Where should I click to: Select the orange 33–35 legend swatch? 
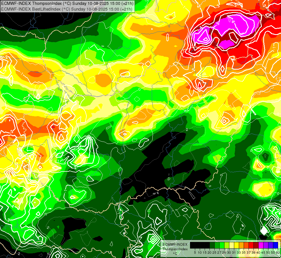coord(241,245)
